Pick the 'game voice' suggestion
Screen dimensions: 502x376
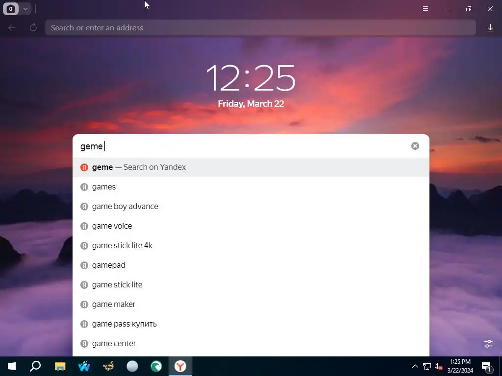[251, 226]
